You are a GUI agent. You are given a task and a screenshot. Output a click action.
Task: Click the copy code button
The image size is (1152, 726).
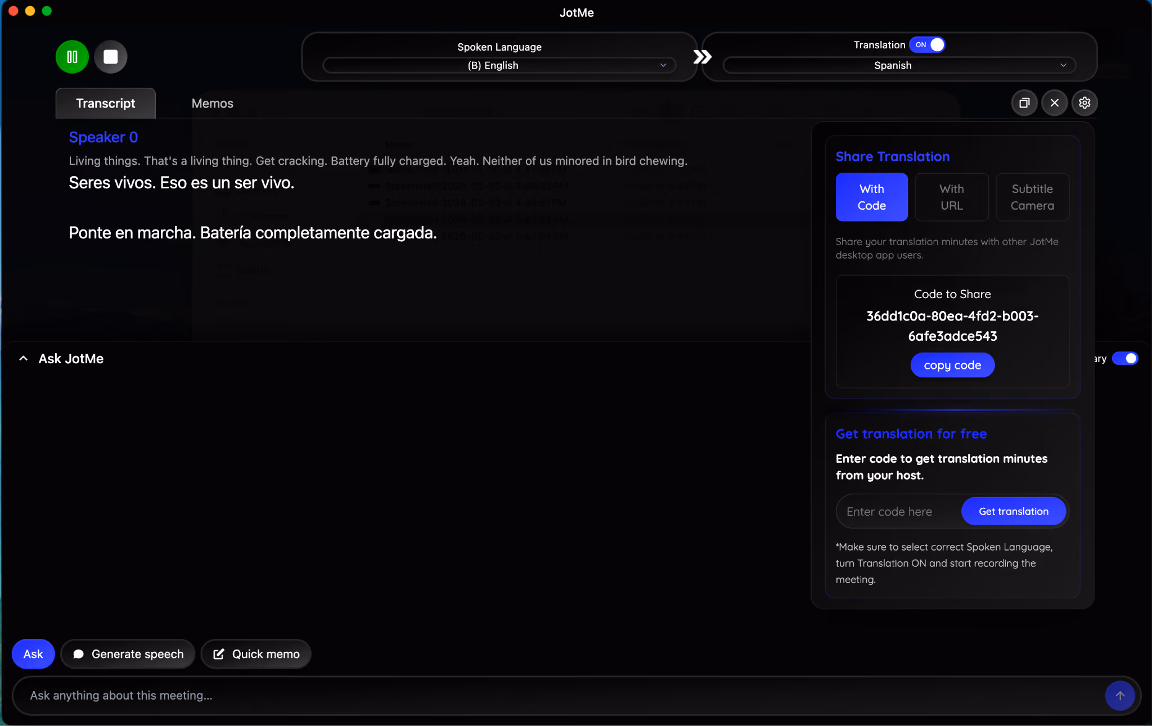click(952, 366)
